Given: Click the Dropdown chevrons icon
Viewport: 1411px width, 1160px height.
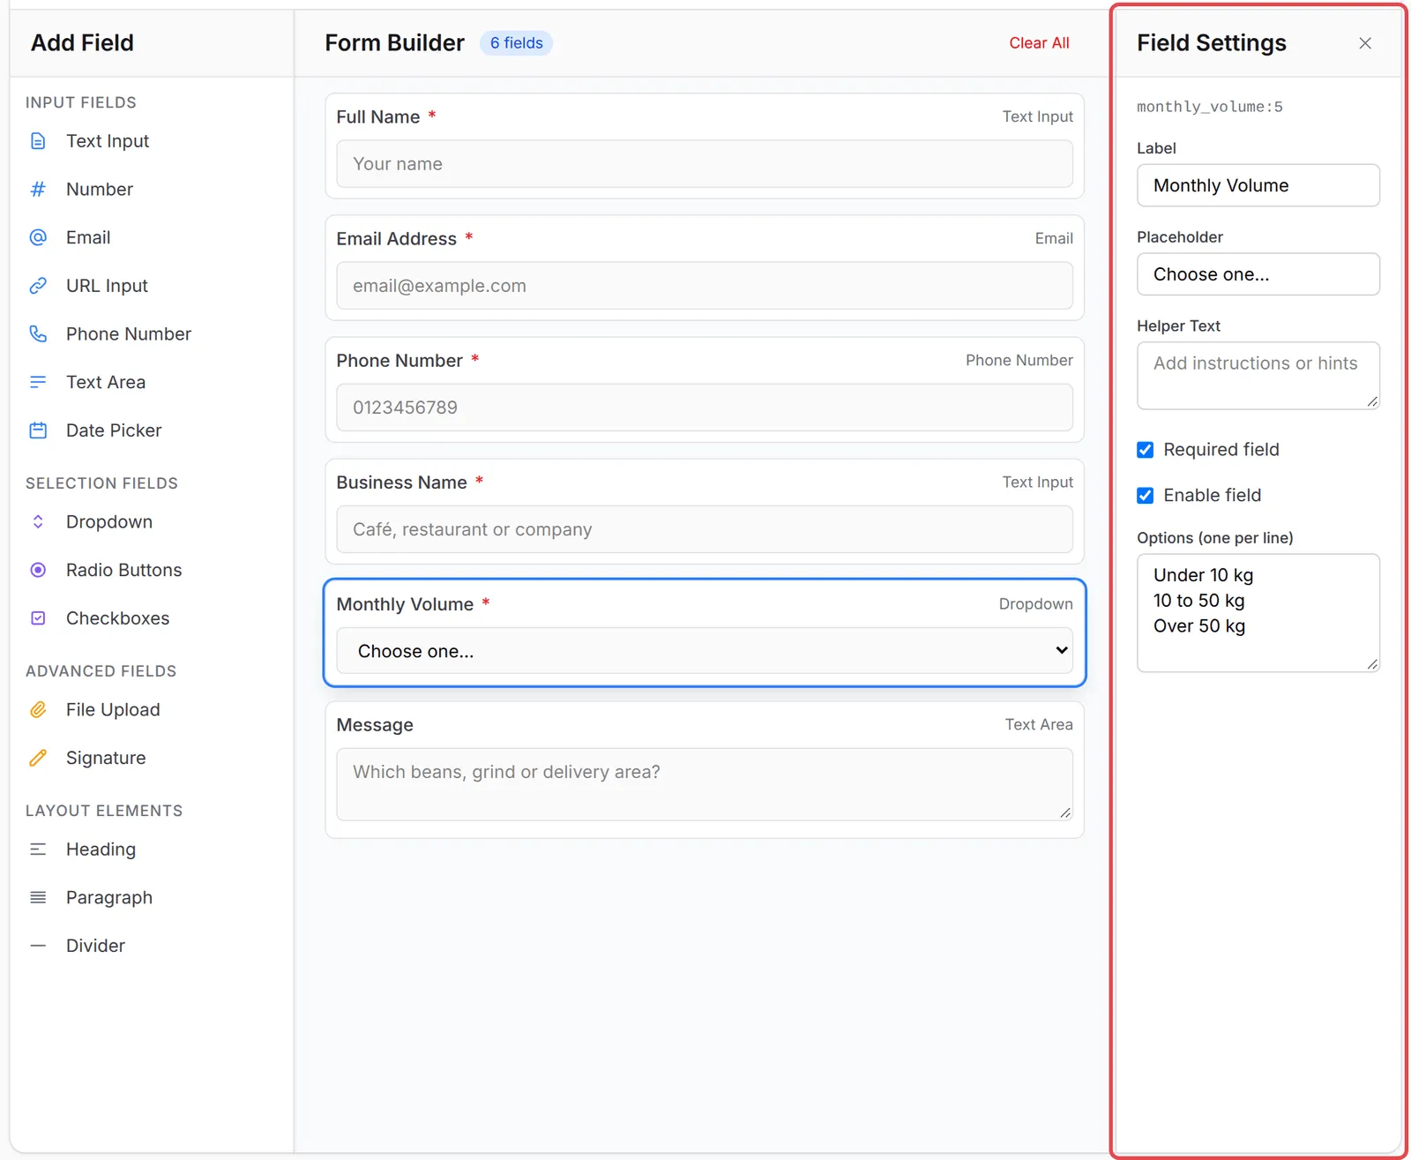Looking at the screenshot, I should click(38, 521).
